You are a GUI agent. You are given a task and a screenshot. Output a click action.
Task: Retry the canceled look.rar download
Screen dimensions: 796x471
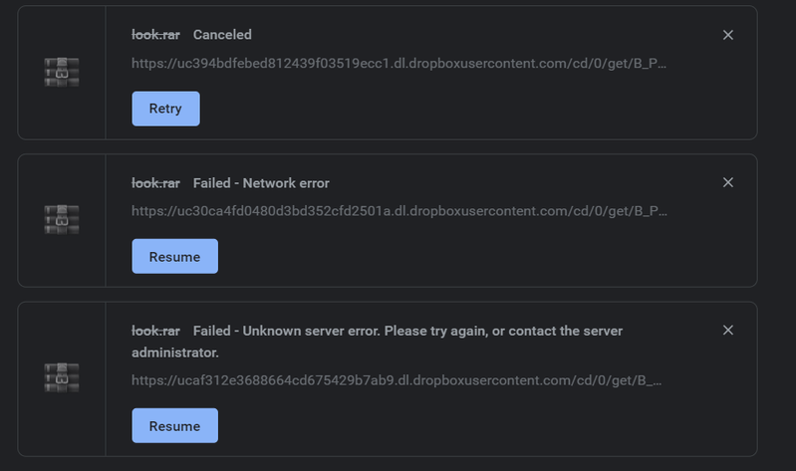coord(165,109)
